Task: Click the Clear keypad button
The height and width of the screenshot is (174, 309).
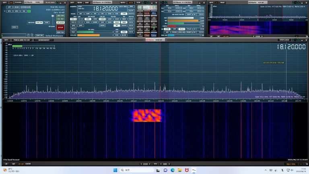Action: click(x=147, y=35)
